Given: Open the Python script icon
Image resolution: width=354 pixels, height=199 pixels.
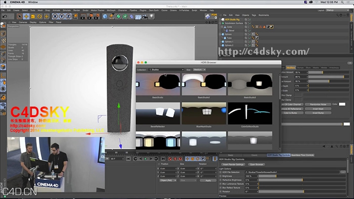Looking at the screenshot, I should 207,16.
